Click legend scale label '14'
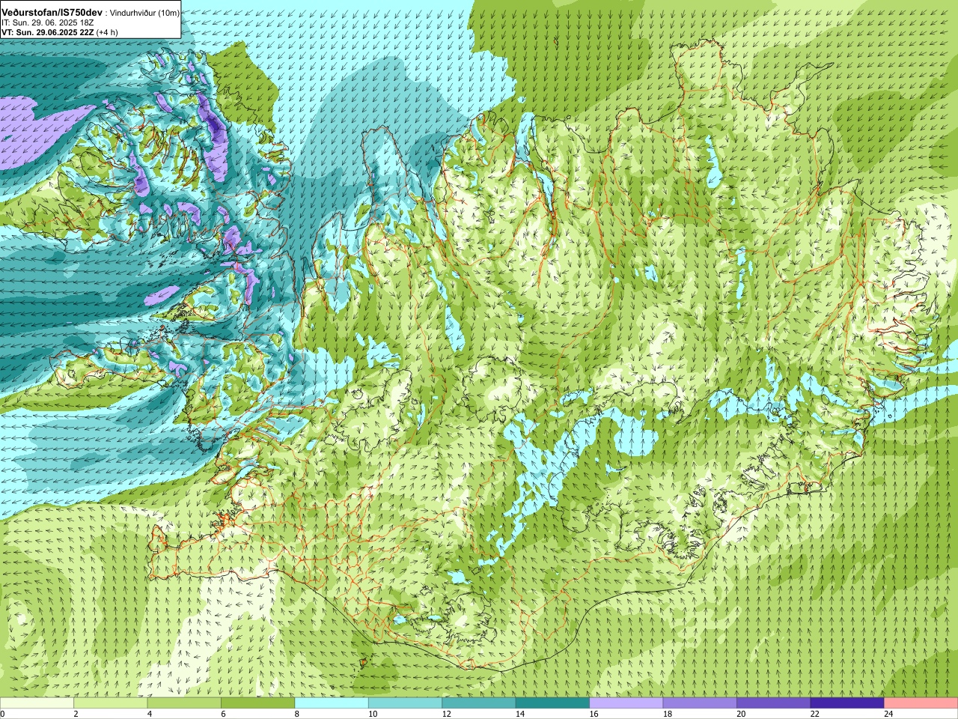This screenshot has height=719, width=958. pos(519,714)
